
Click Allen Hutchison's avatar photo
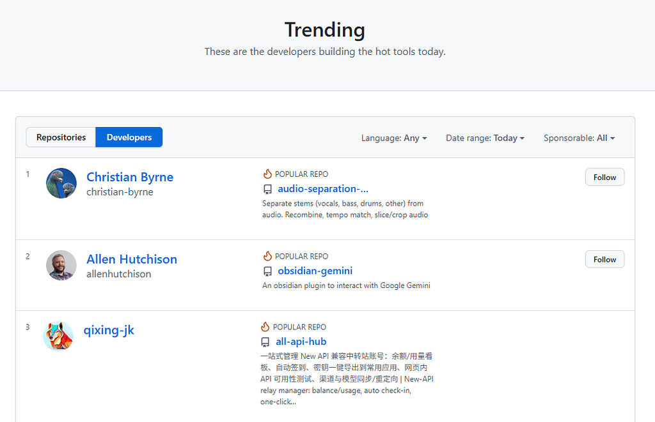[61, 266]
